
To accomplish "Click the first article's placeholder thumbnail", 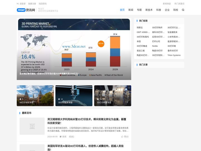I will 32,126.
